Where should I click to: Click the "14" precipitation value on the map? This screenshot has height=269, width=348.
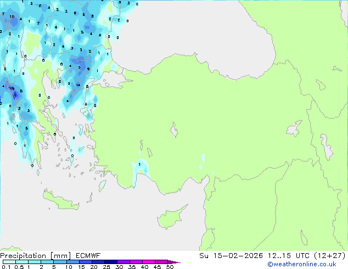[78, 85]
